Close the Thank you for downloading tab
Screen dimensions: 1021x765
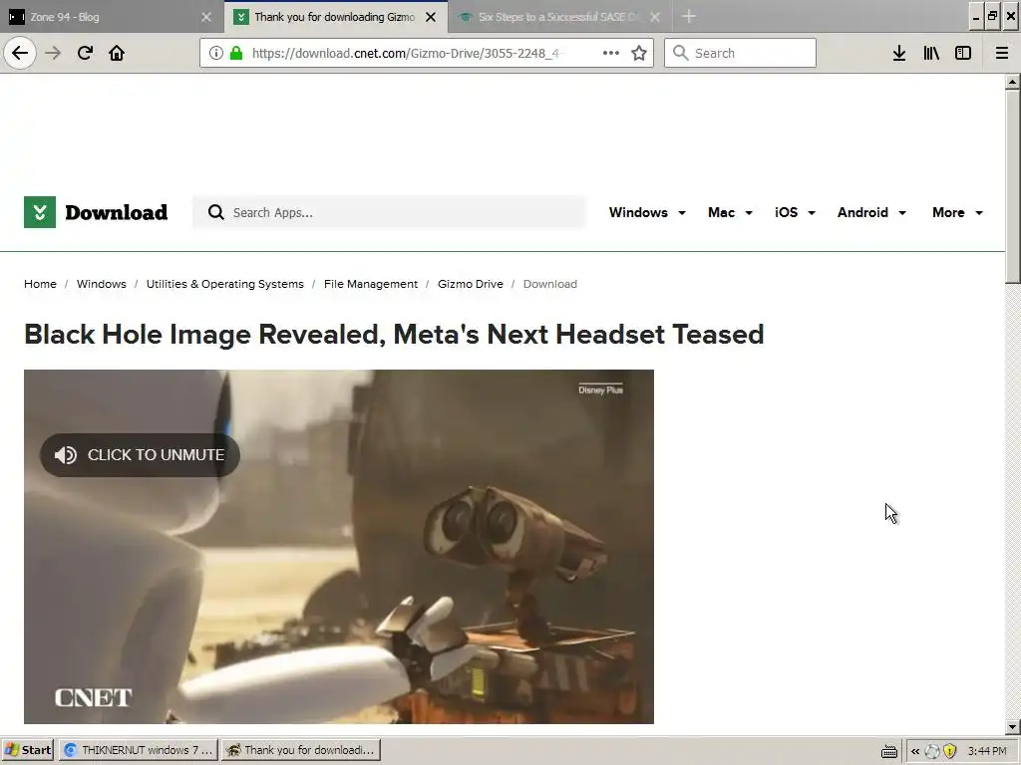click(431, 17)
